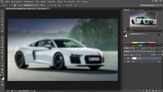Switch to the Операции tab
Viewport: 163px width, 92px height.
pyautogui.click(x=134, y=45)
